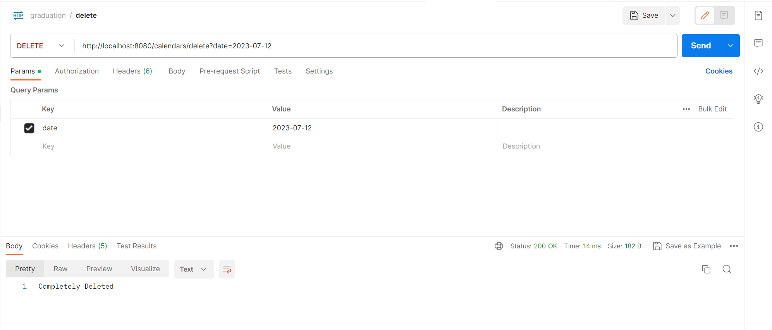Edit the 2023-07-12 value cell
The image size is (772, 330).
tap(382, 128)
